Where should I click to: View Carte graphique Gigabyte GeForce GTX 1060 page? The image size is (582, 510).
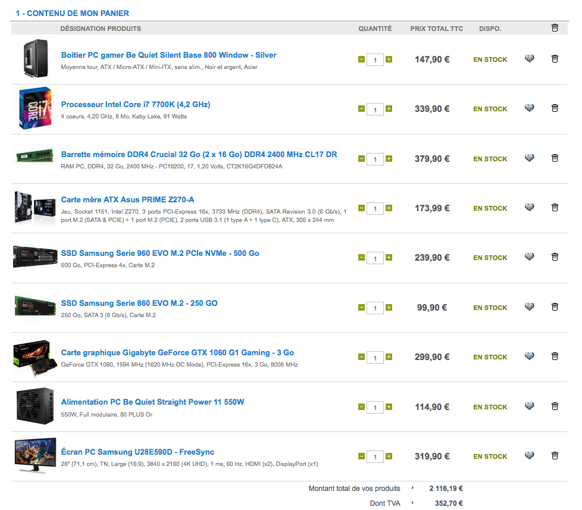pos(177,353)
